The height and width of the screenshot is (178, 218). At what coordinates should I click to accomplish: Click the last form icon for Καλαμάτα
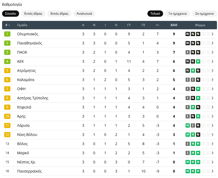(198, 80)
